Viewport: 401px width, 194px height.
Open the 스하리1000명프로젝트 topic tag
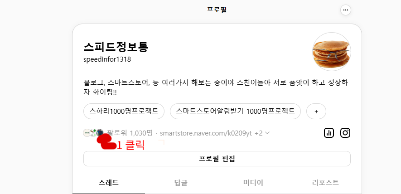[124, 112]
